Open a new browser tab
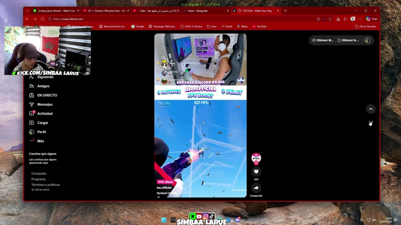The width and height of the screenshot is (401, 225). 285,11
